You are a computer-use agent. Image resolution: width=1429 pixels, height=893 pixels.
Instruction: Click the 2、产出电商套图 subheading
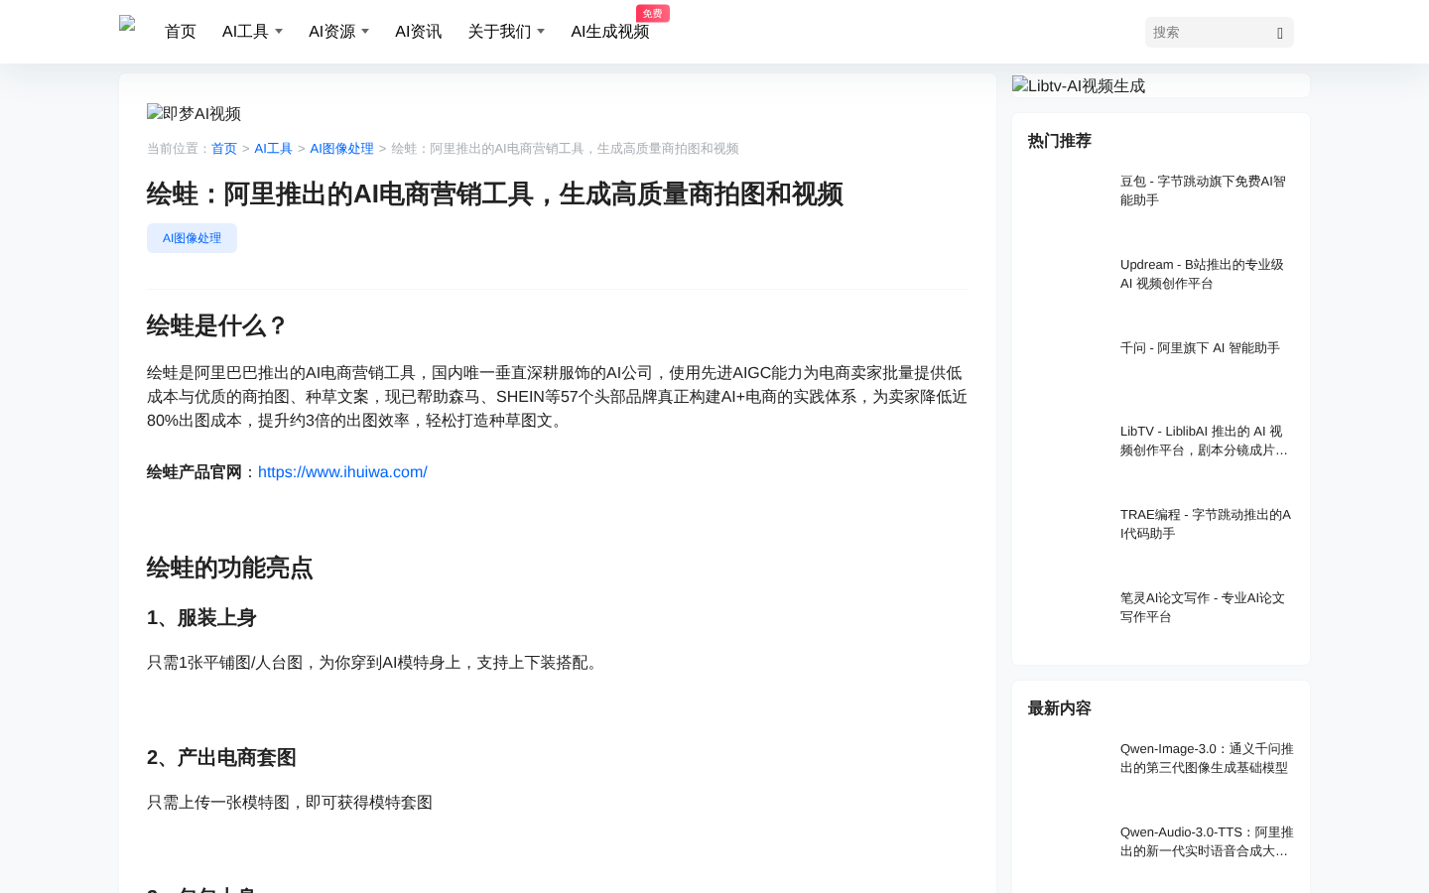221,758
